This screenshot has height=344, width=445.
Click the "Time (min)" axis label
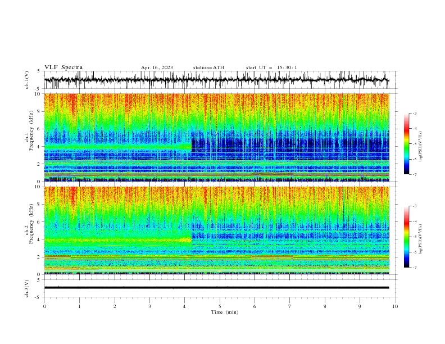(225, 312)
